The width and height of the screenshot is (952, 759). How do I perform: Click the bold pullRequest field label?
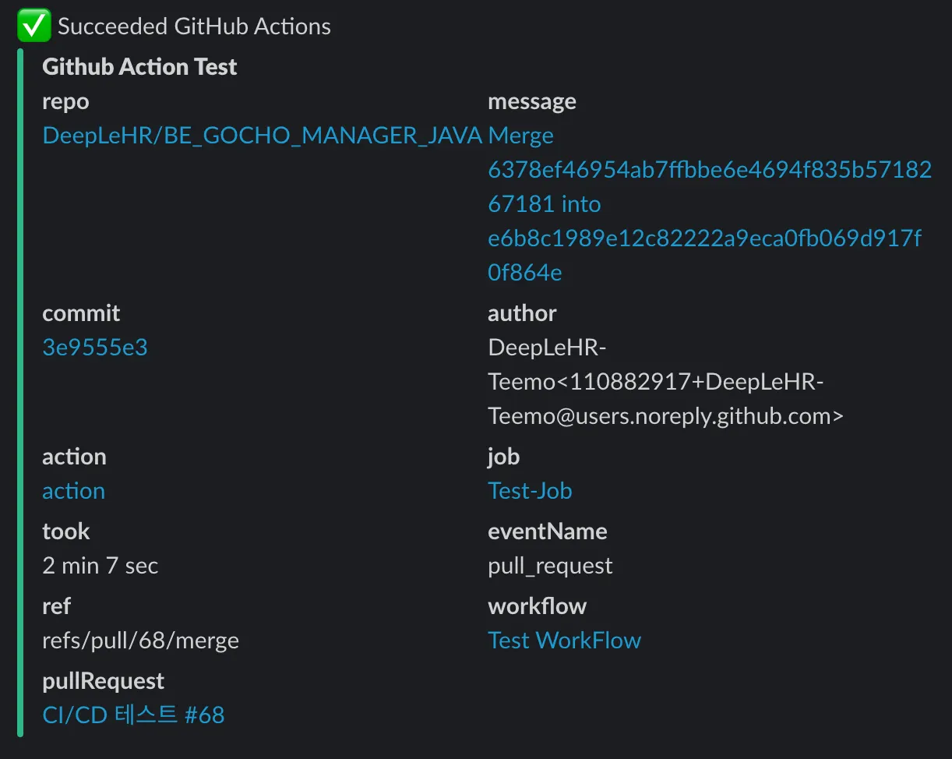click(103, 681)
